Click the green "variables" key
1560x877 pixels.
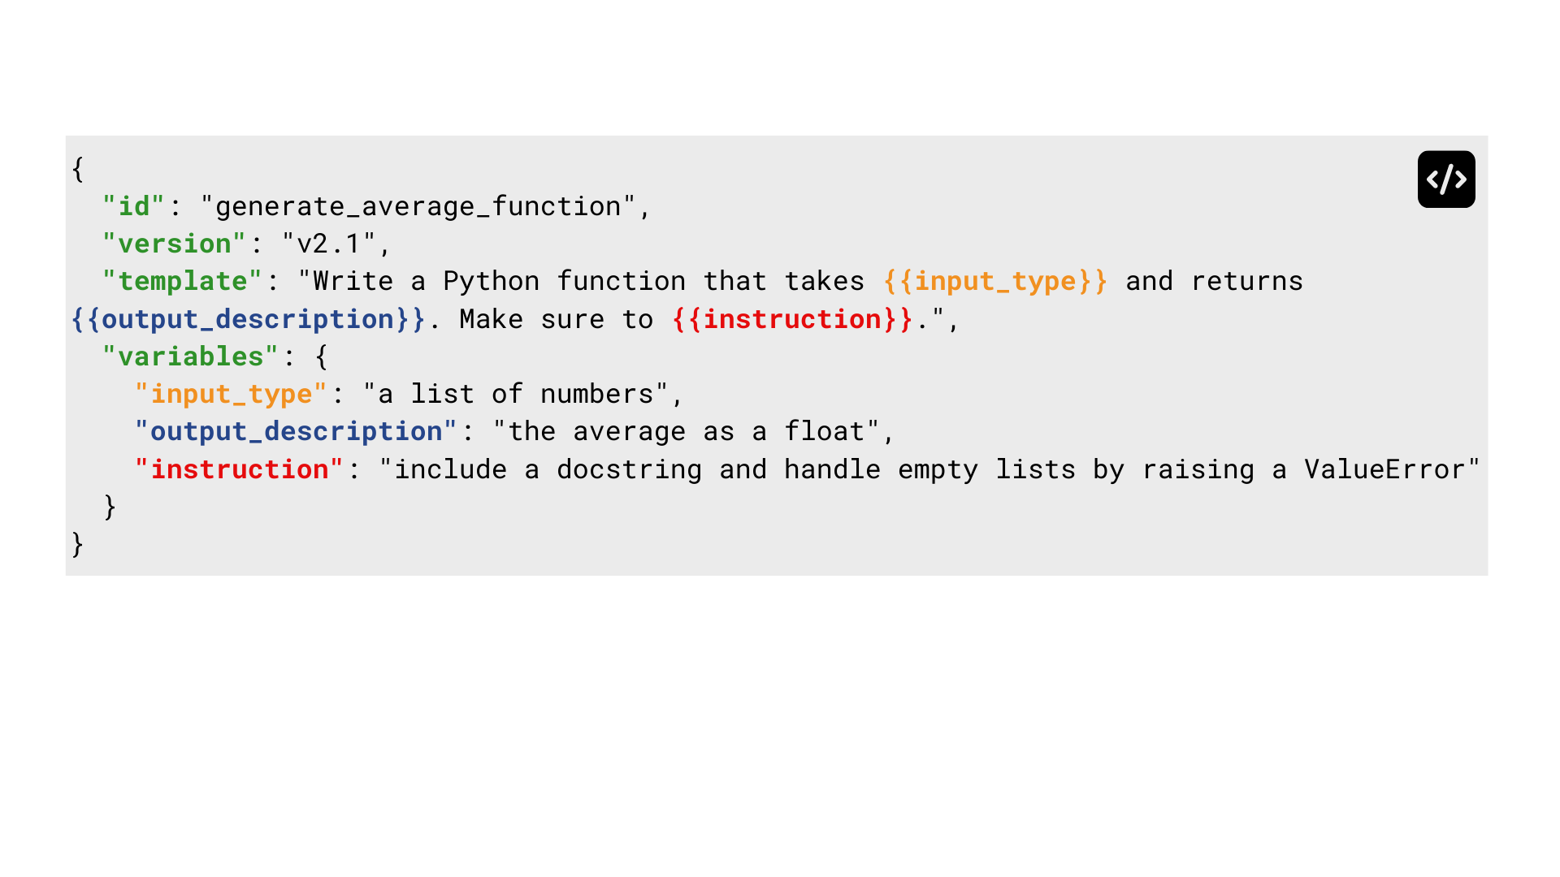pyautogui.click(x=190, y=356)
